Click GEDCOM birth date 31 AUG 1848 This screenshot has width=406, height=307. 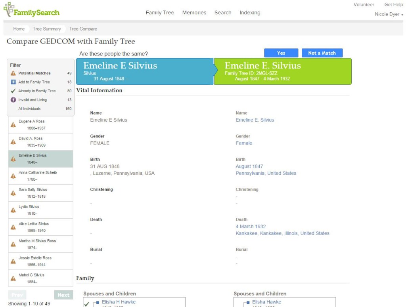(105, 166)
